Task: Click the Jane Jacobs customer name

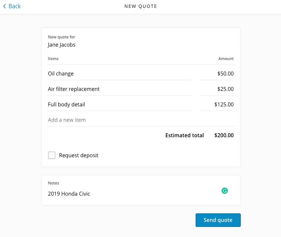Action: click(x=61, y=45)
